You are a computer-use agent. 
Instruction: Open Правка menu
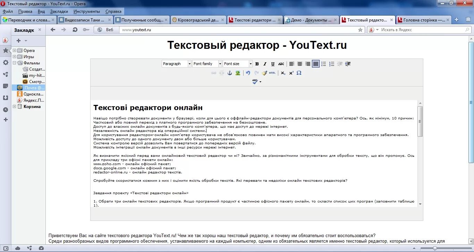pos(25,11)
